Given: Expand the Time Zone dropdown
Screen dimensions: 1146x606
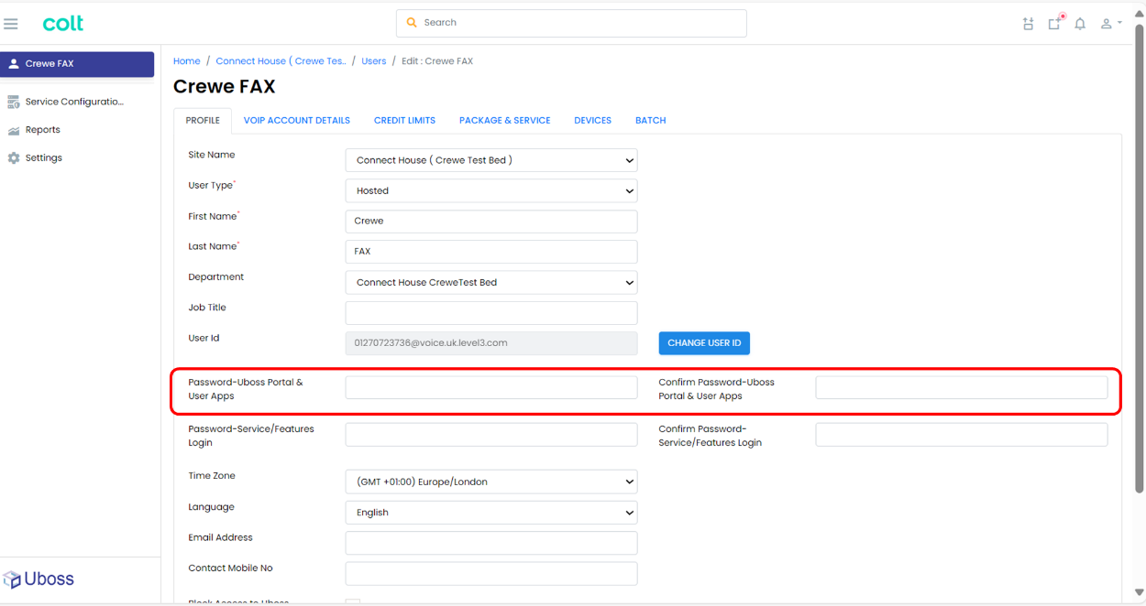Looking at the screenshot, I should click(x=490, y=482).
